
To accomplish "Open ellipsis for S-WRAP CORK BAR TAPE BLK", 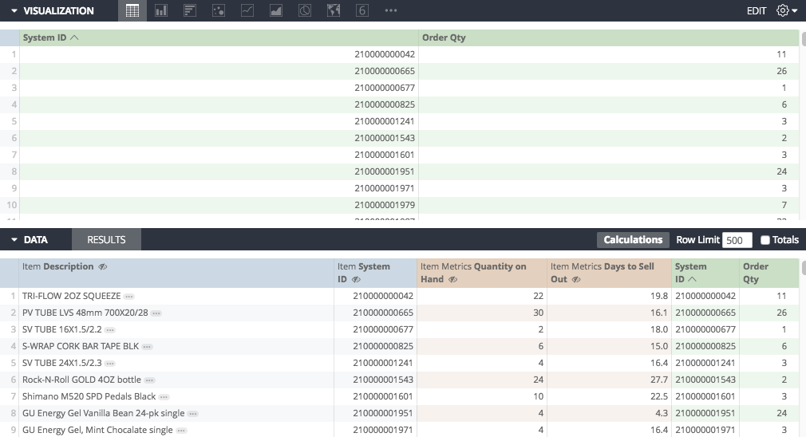I will coord(147,347).
